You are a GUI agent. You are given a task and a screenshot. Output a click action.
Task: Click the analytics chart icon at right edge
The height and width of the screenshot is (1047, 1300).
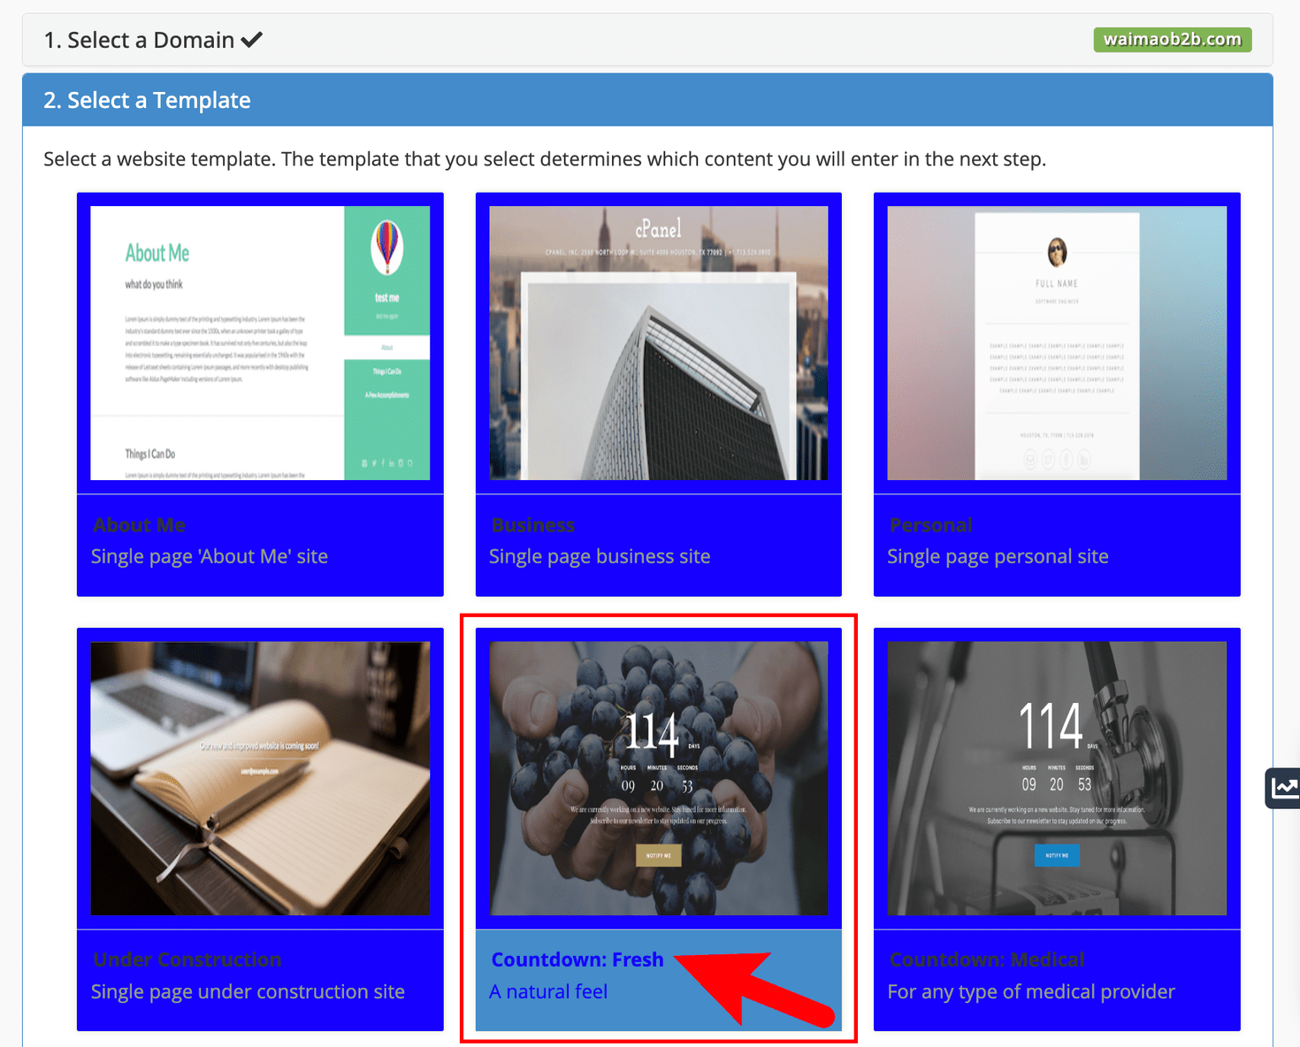click(1283, 787)
